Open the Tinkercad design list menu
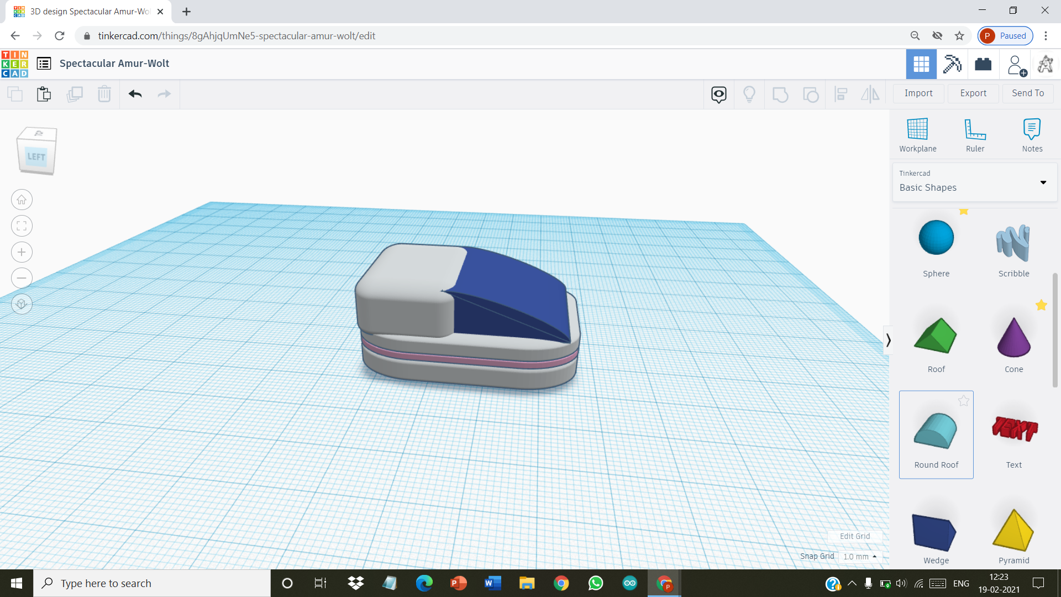The height and width of the screenshot is (597, 1061). tap(43, 63)
